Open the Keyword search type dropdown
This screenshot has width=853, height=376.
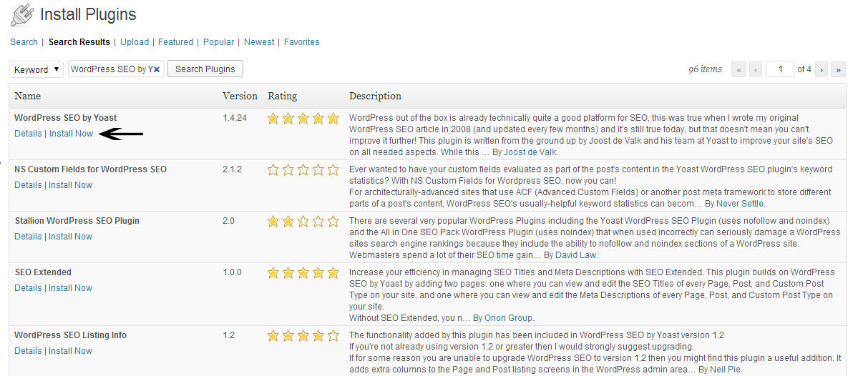(x=36, y=69)
